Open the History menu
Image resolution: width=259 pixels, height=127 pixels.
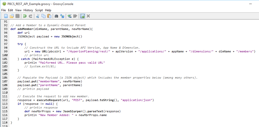[28, 10]
